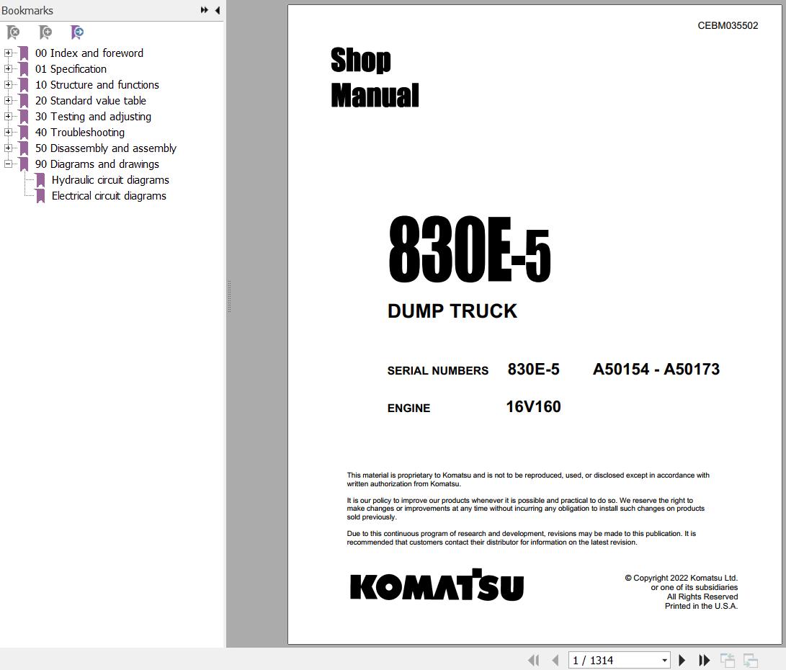Open the 90 Diagrams and drawings bookmark
The width and height of the screenshot is (786, 670).
click(97, 164)
